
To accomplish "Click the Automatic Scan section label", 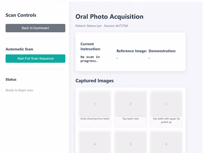I will [x=19, y=49].
